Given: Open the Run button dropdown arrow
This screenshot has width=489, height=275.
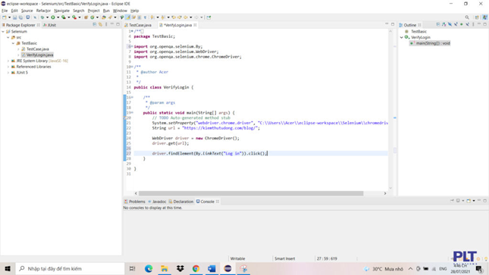Looking at the screenshot, I should point(58,17).
